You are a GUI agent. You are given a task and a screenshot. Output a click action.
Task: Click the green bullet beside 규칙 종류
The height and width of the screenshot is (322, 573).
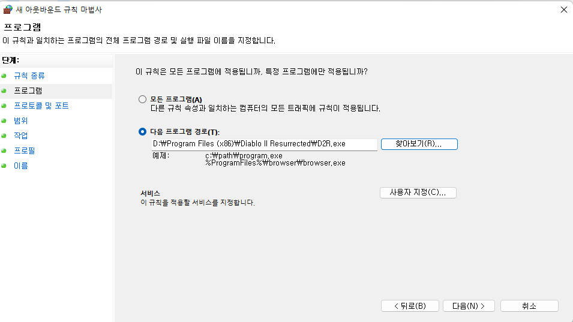[x=4, y=76]
